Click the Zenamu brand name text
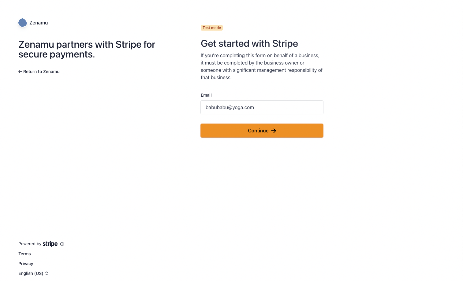The image size is (463, 281). tap(39, 23)
